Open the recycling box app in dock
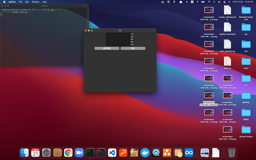Viewport: 256px width, 160px height. coord(134,153)
